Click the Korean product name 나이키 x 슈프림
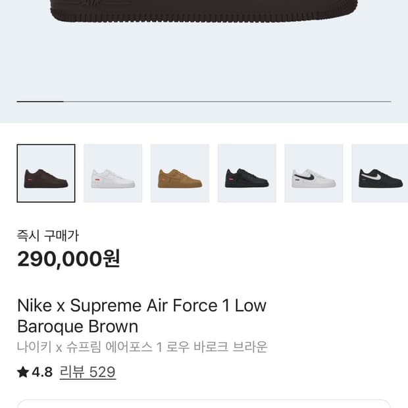The height and width of the screenshot is (408, 408). 141,347
